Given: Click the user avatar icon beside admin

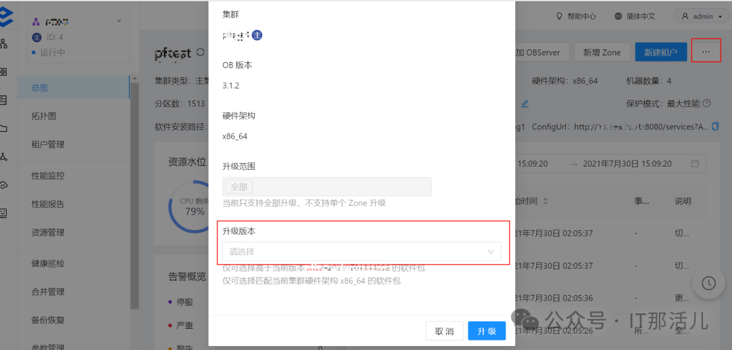Looking at the screenshot, I should pyautogui.click(x=685, y=16).
